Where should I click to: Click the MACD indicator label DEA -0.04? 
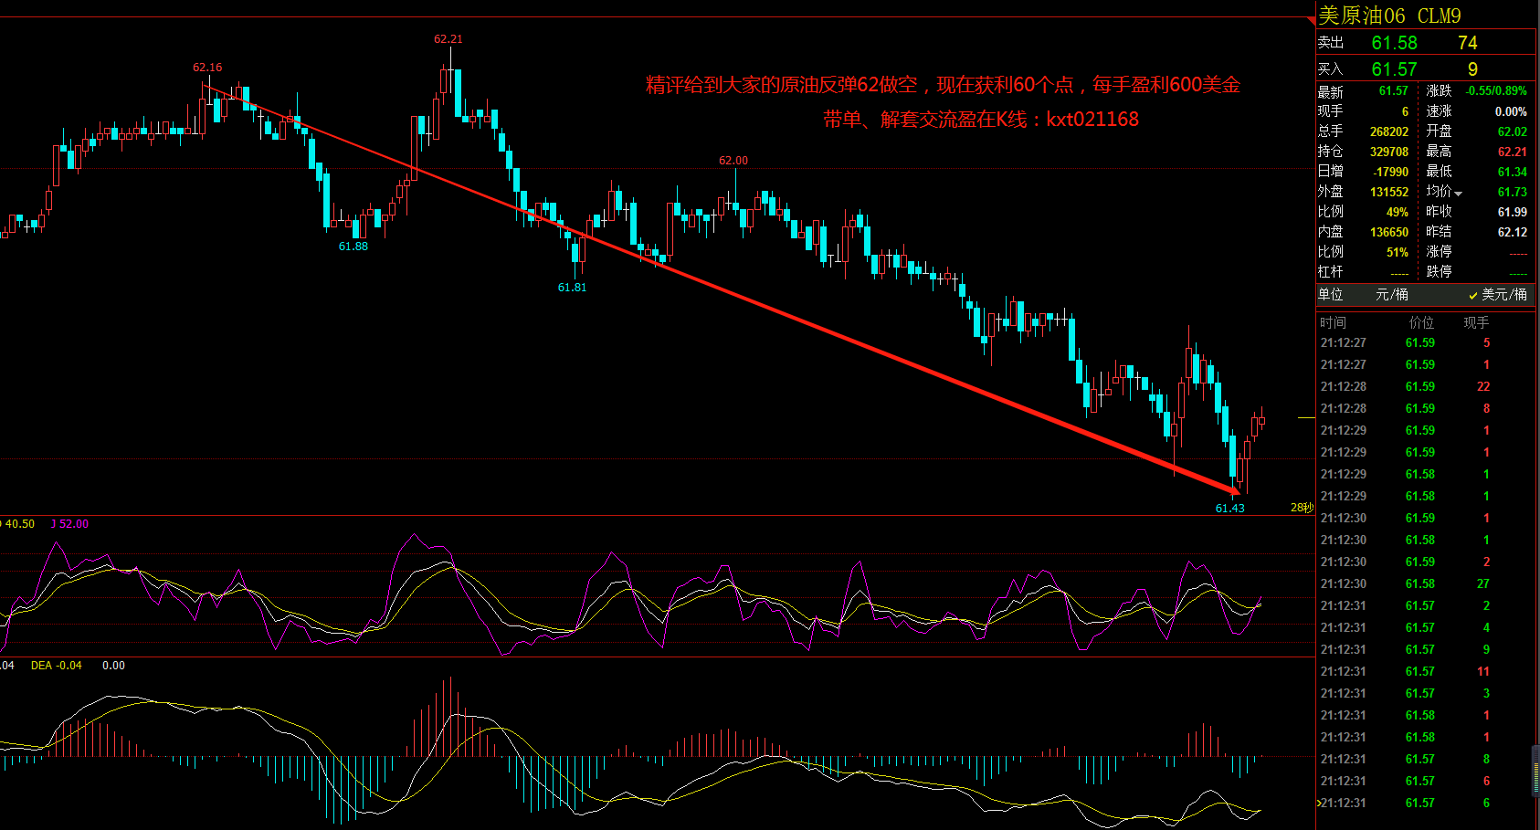point(57,666)
